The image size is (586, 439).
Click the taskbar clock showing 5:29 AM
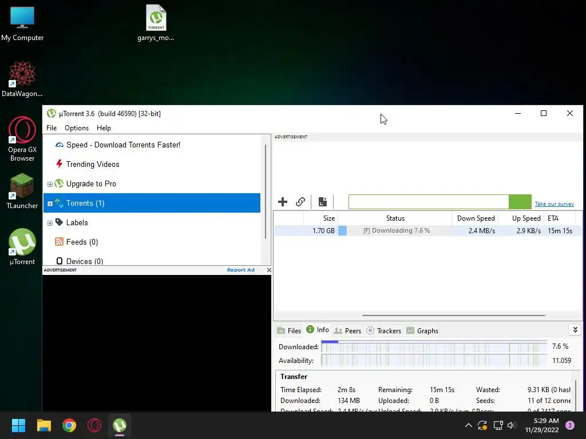tap(542, 425)
